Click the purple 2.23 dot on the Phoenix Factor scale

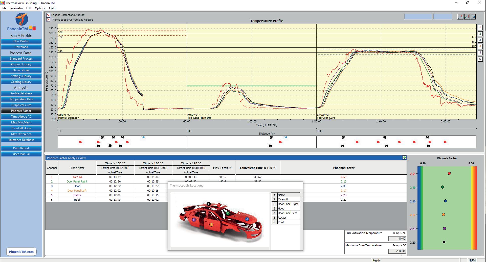445,228
